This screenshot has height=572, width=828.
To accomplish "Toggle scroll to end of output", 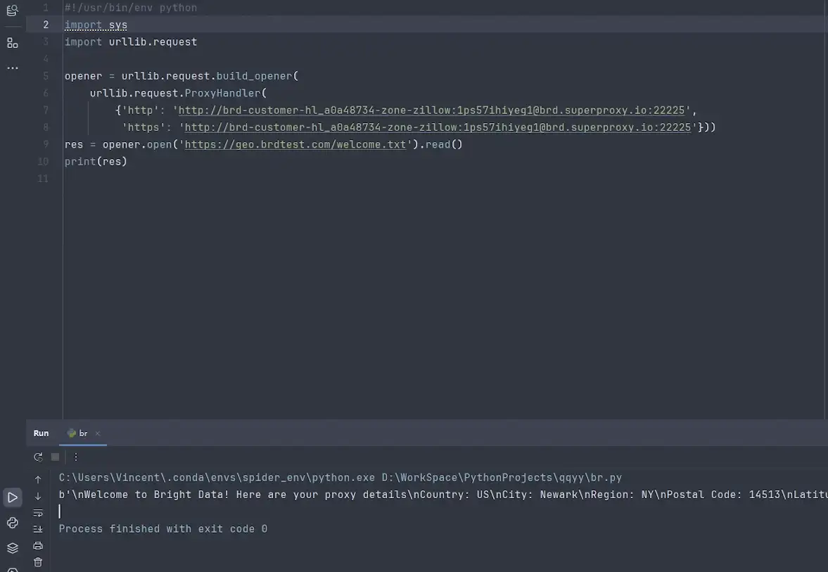I will (38, 529).
